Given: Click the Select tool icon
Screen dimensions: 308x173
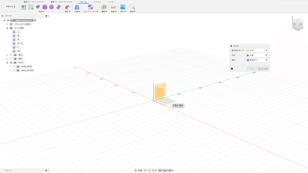Looking at the screenshot, I should [x=132, y=7].
